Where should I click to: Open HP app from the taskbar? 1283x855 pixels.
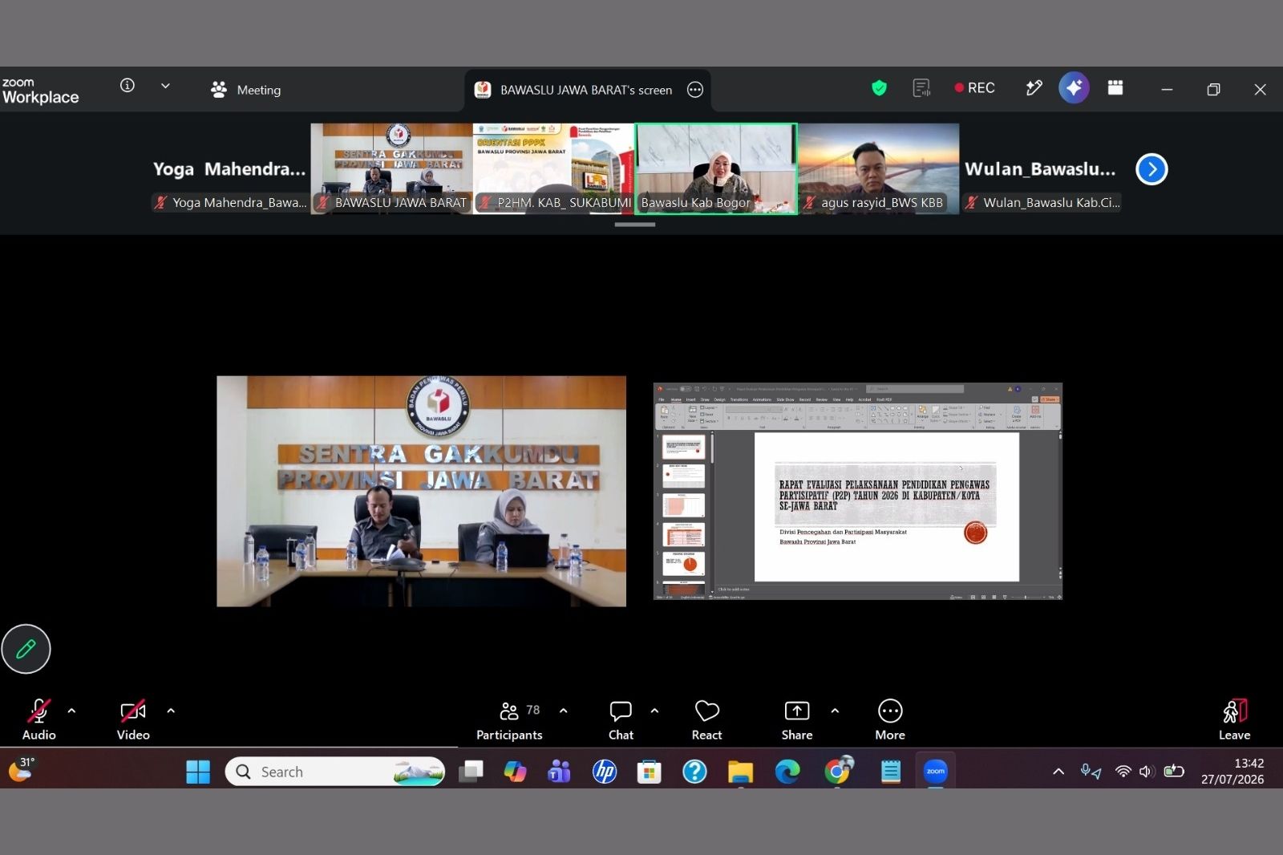(x=604, y=772)
